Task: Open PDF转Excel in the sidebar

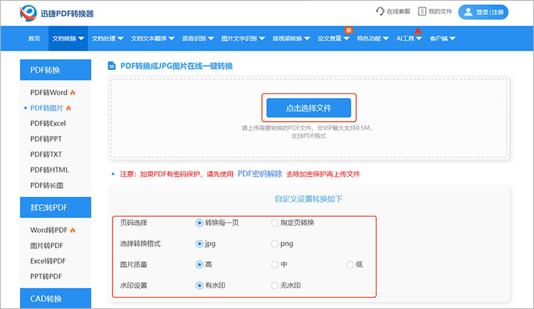Action: click(x=48, y=123)
